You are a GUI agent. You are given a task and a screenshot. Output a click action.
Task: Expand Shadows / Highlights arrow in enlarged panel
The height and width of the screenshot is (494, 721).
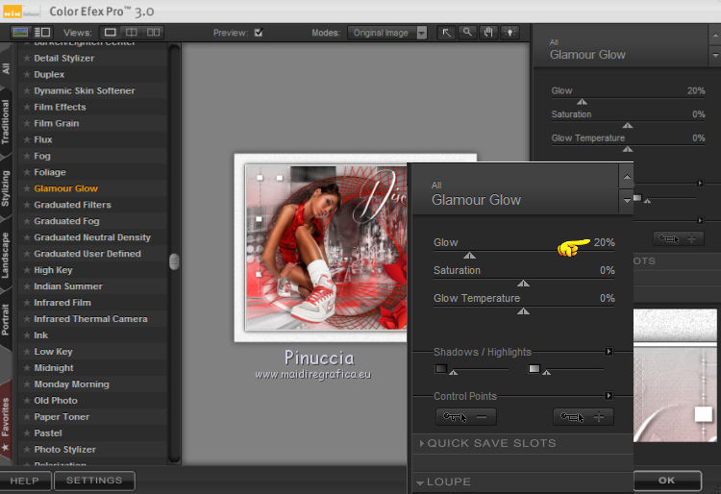tap(609, 352)
